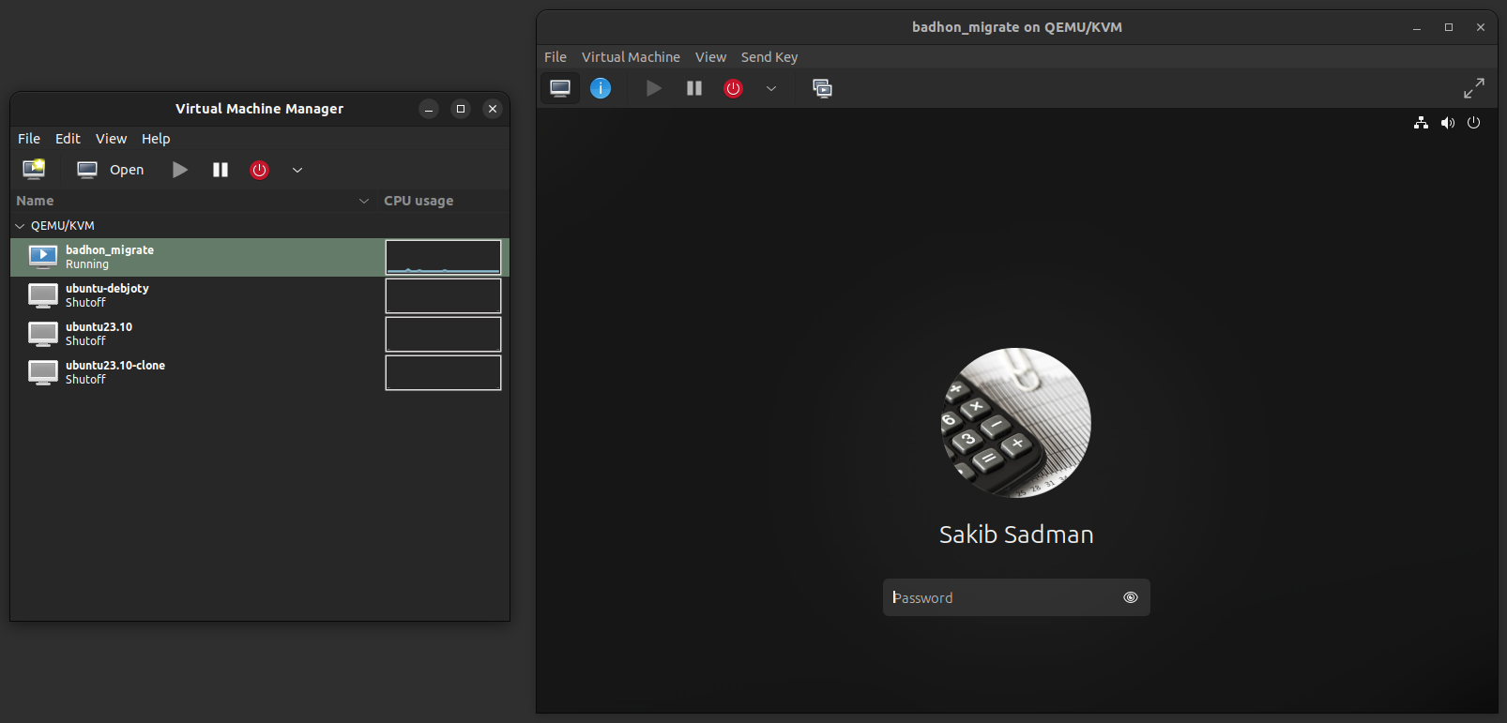Expand shutdown options dropdown in badhon_migrate toolbar
The image size is (1507, 723).
[771, 88]
